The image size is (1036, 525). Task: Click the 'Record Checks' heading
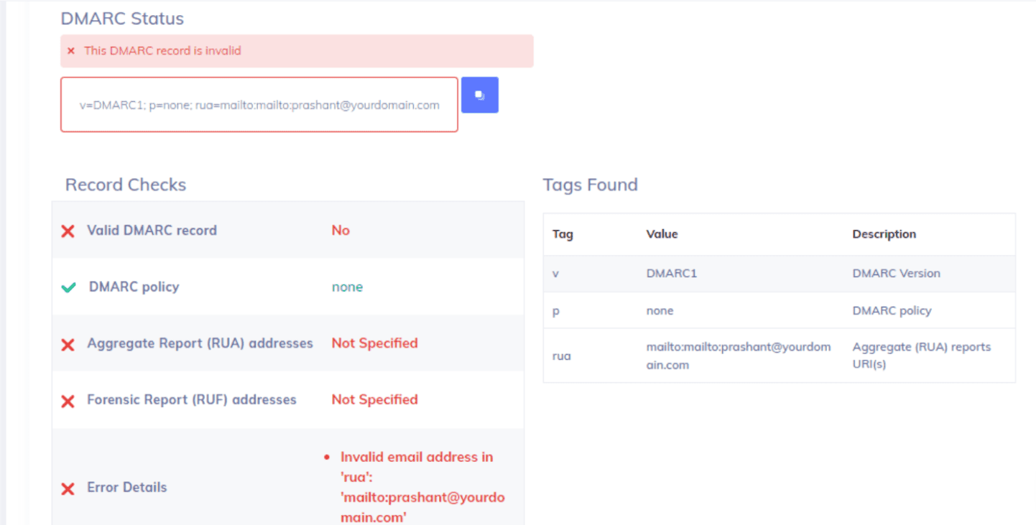[126, 185]
